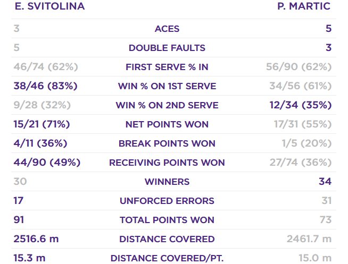Click the BREAK POINTS WON label
Image resolution: width=348 pixels, height=264 pixels.
167,143
